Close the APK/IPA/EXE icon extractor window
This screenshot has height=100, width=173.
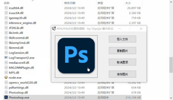click(141, 29)
